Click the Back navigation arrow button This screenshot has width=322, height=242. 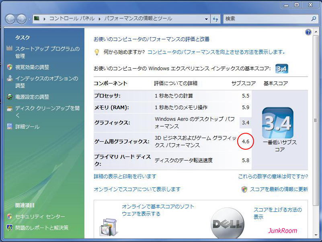(10, 19)
